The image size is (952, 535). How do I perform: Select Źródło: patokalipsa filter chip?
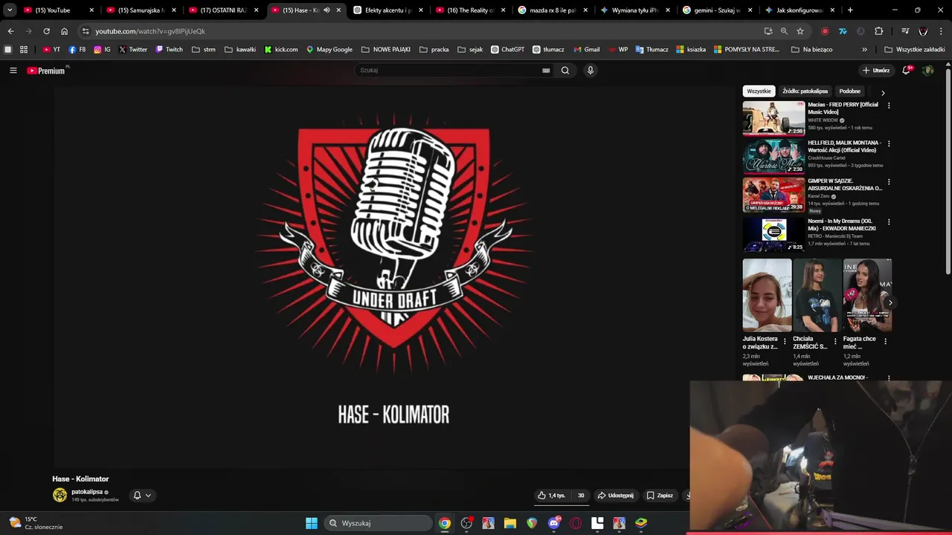tap(805, 91)
